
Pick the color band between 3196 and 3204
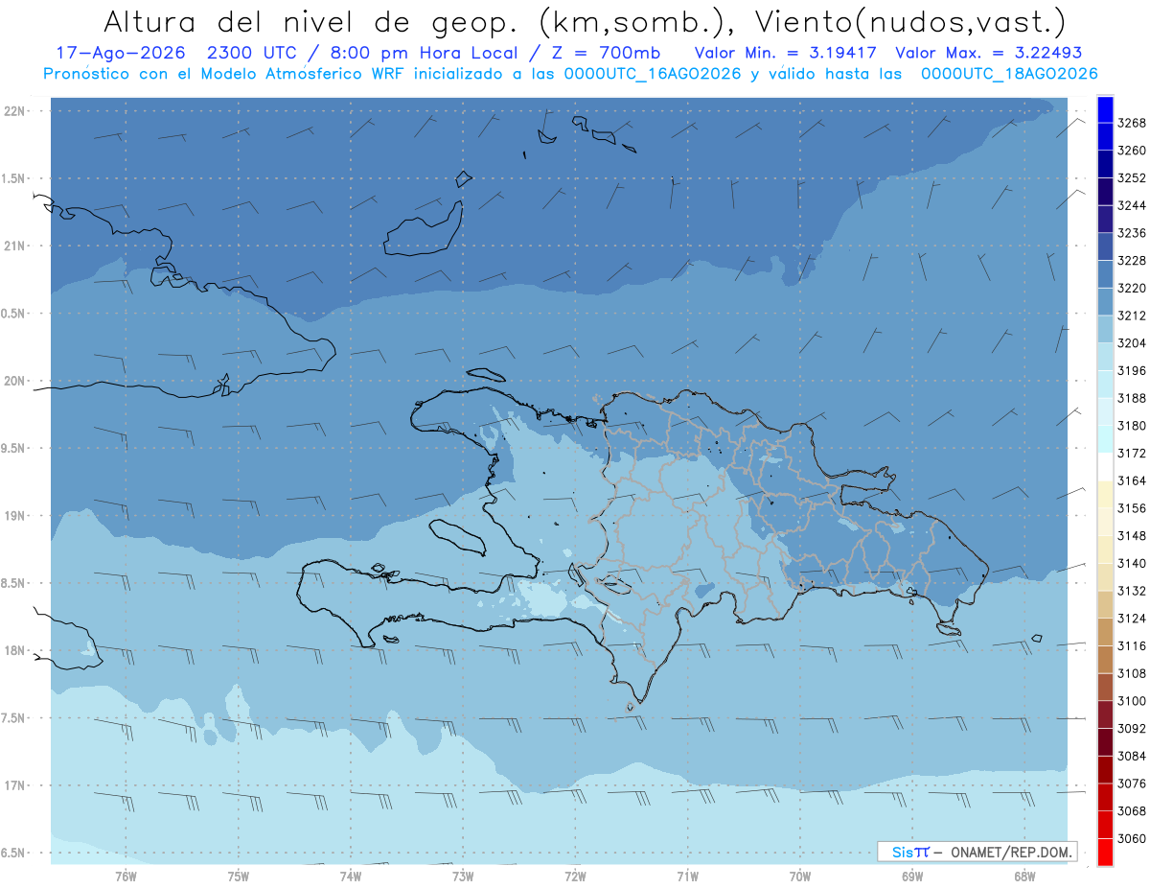click(1105, 357)
